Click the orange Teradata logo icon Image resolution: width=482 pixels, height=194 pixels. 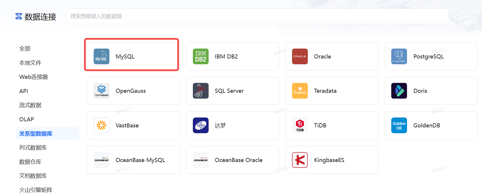[300, 91]
